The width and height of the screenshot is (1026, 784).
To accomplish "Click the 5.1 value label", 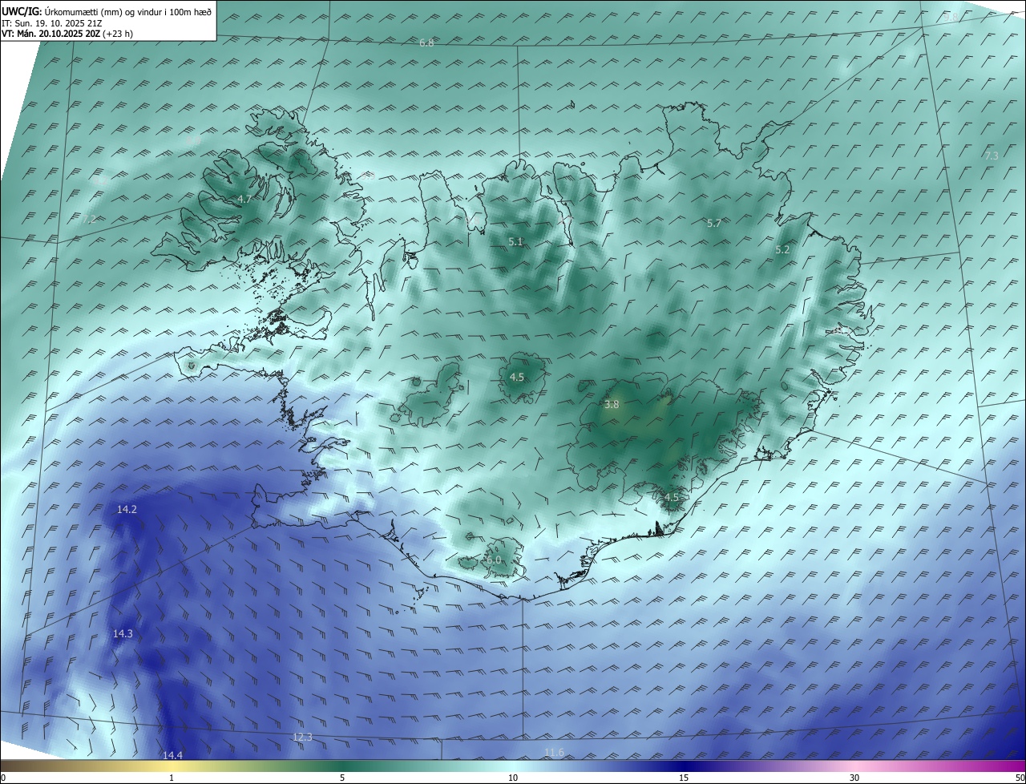I will coord(515,241).
